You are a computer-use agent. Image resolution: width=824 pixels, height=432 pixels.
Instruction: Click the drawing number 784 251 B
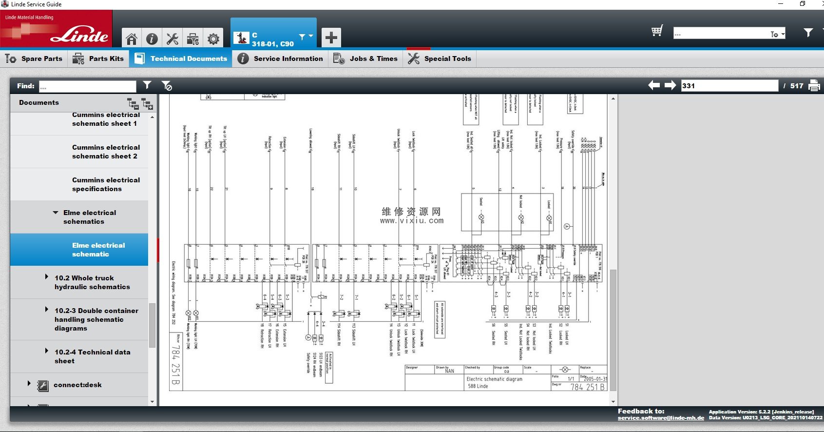(x=587, y=387)
